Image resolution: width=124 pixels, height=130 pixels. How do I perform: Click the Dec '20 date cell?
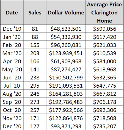[12, 126]
